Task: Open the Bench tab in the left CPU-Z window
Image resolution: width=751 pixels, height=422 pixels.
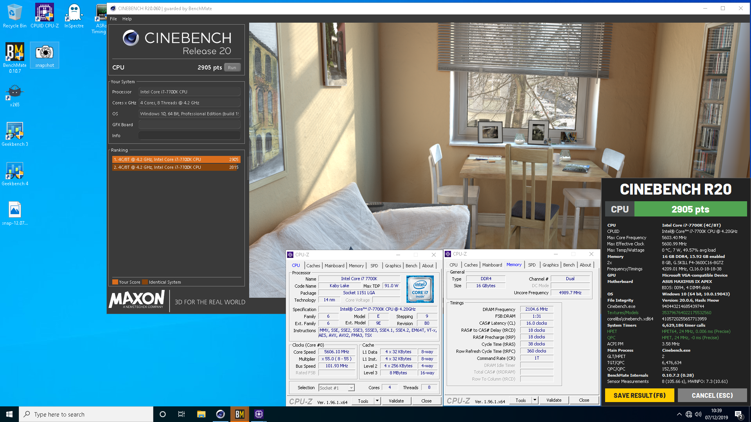Action: [x=411, y=266]
